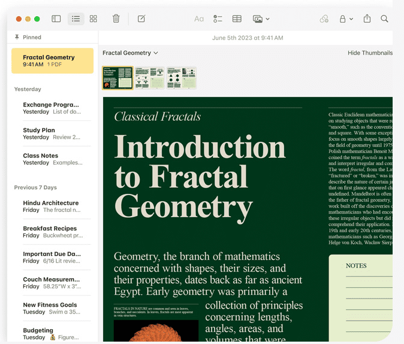Click the Pinned section pin icon
The width and height of the screenshot is (404, 344).
tap(17, 37)
